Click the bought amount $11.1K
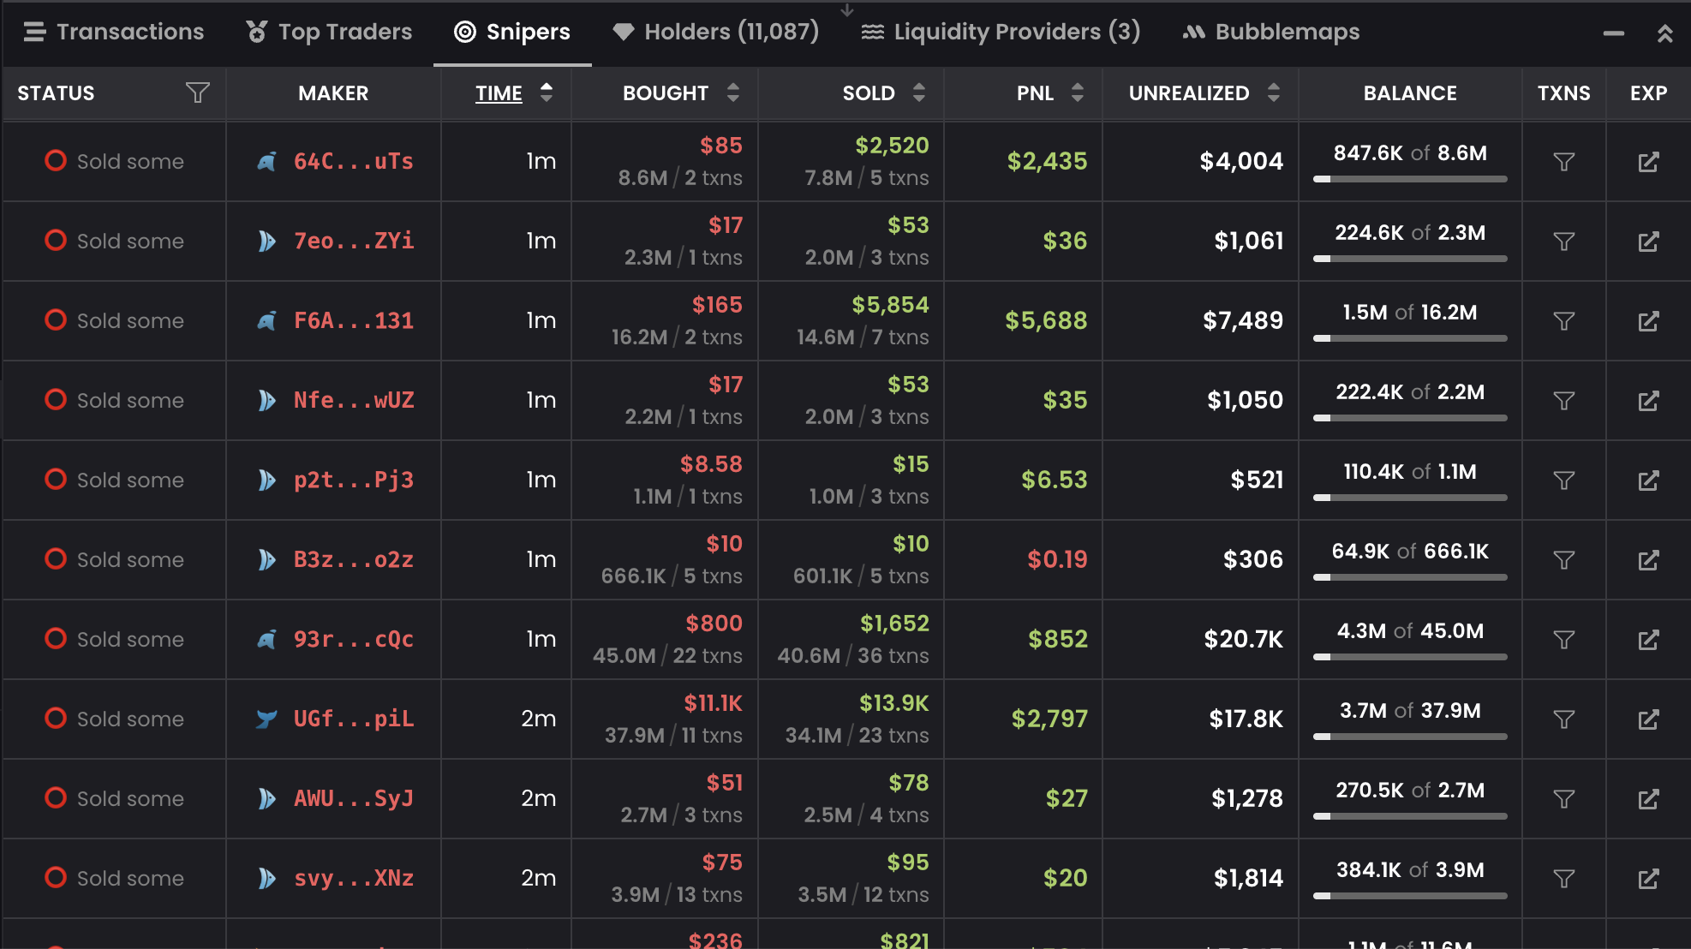This screenshot has width=1691, height=949. [x=713, y=703]
